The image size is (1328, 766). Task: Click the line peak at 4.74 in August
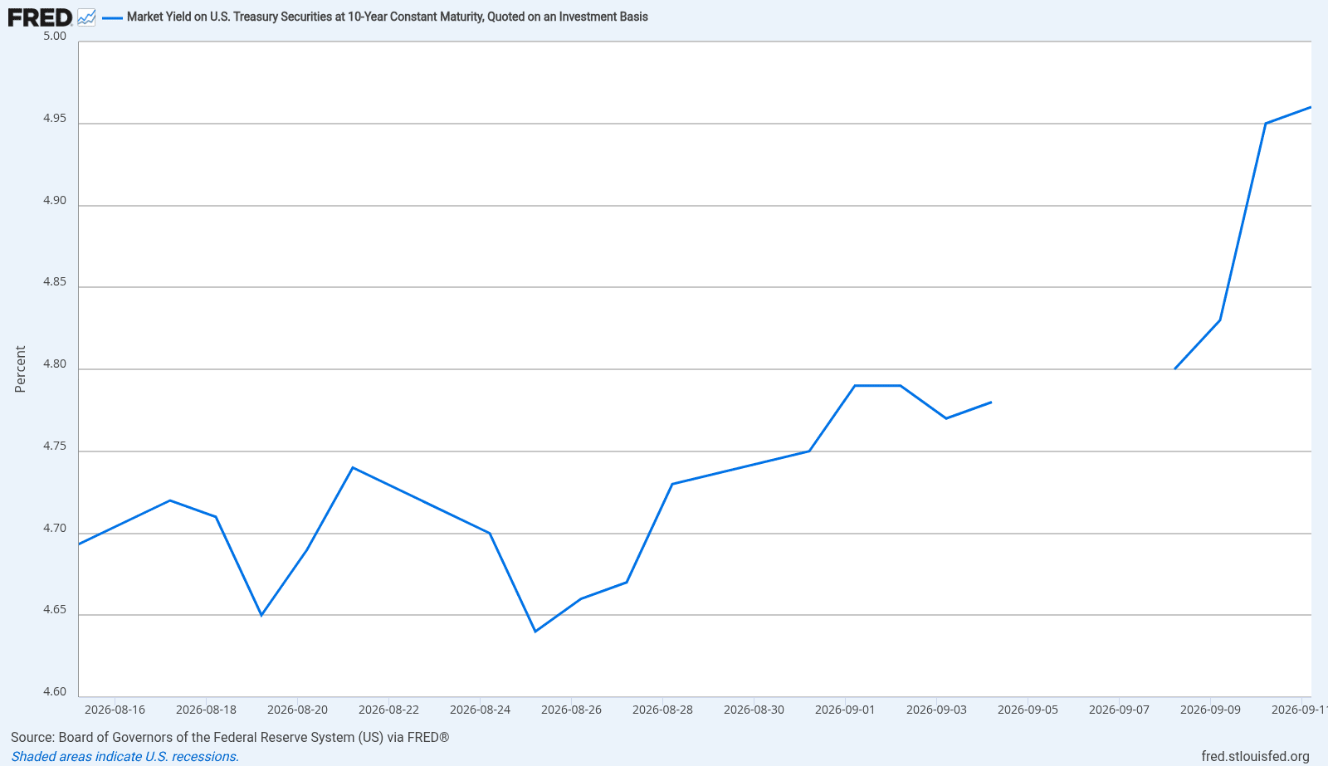pyautogui.click(x=353, y=467)
